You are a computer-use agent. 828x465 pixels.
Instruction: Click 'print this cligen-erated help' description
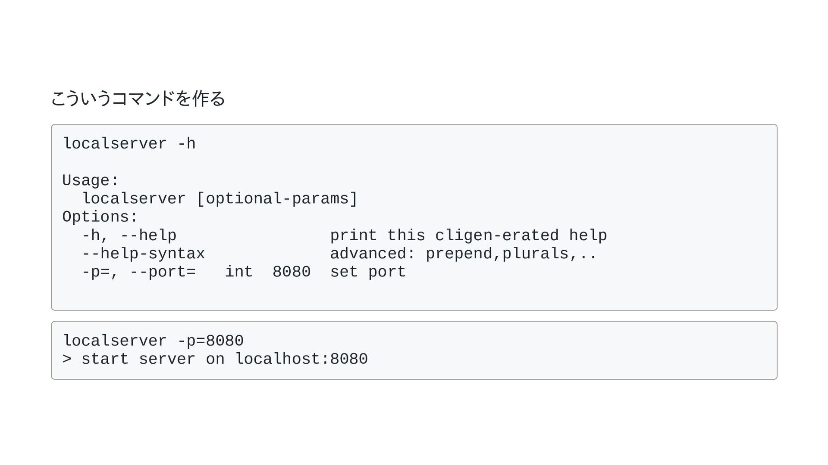[468, 236]
